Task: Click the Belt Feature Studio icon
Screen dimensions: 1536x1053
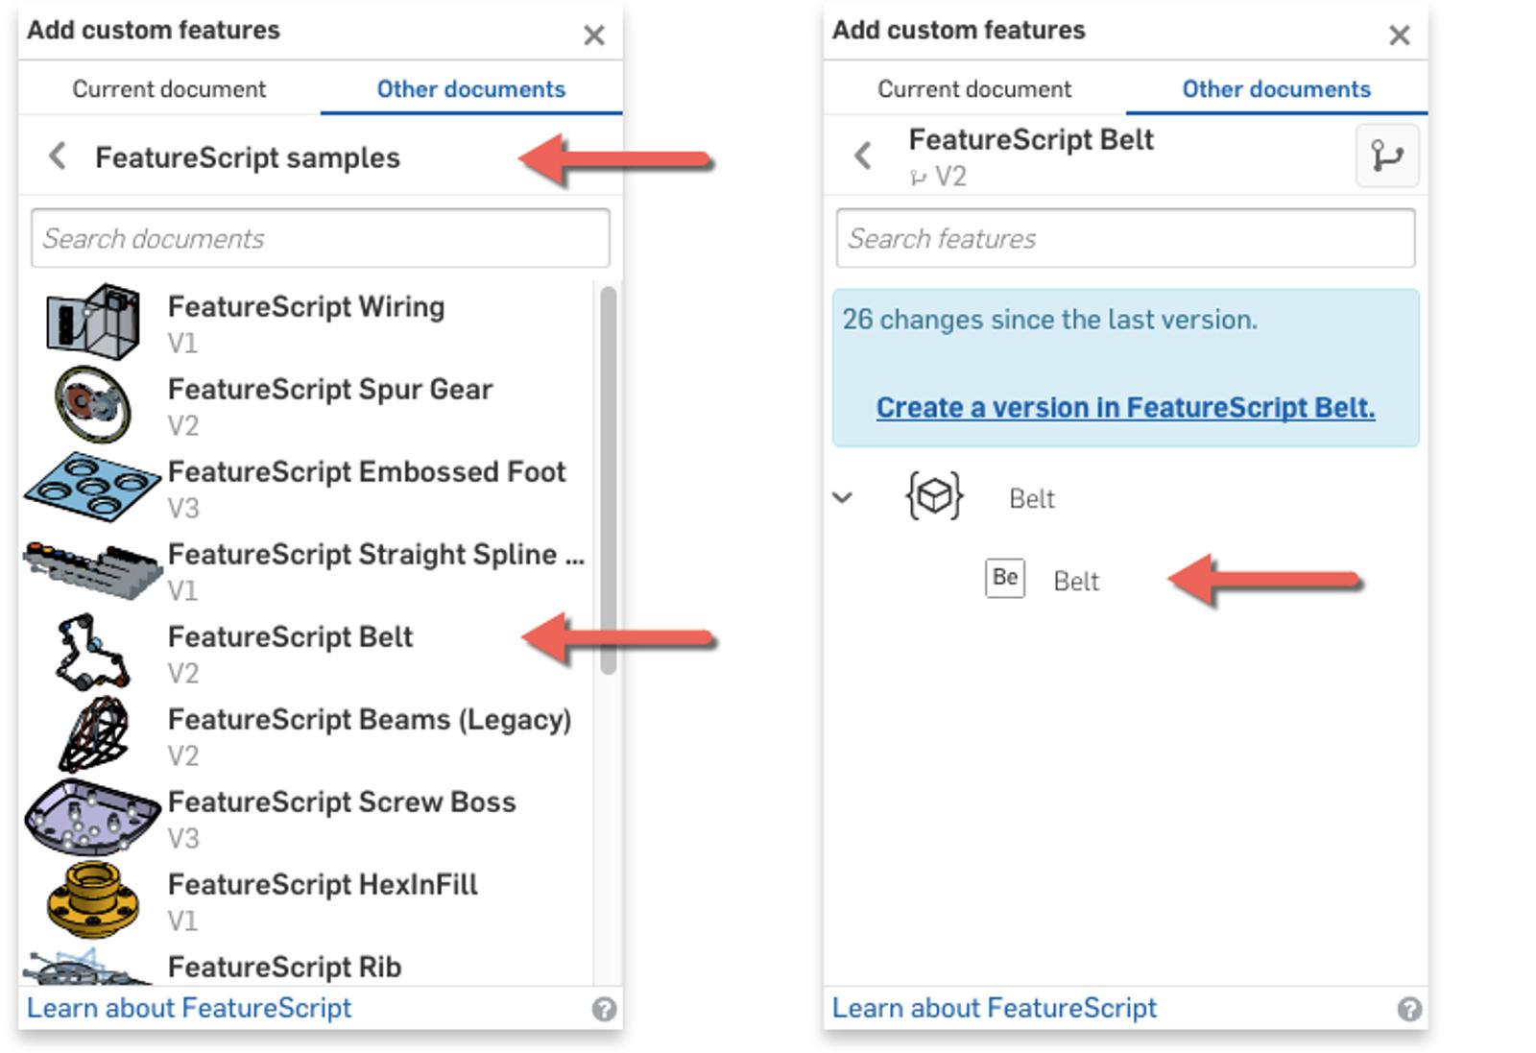Action: pyautogui.click(x=933, y=497)
